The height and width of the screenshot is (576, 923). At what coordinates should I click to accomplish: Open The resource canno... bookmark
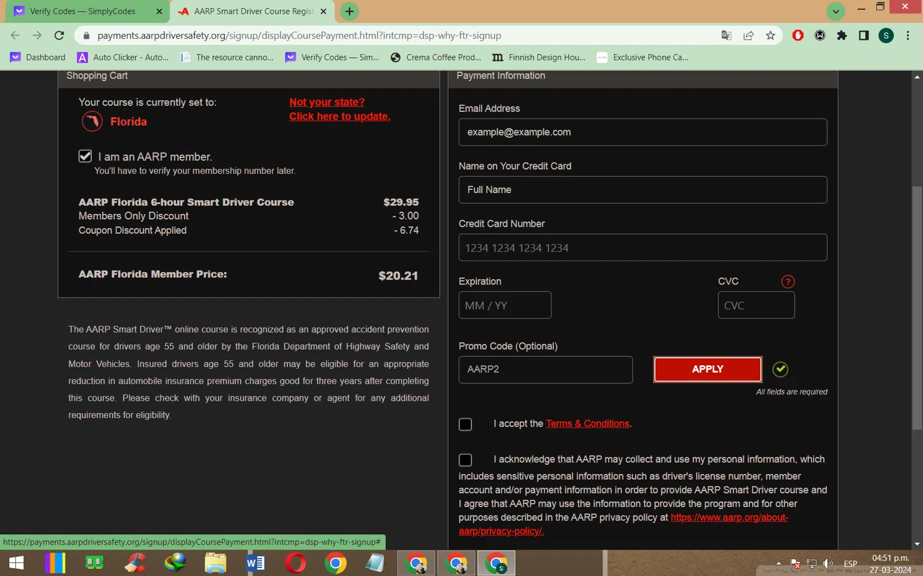227,57
